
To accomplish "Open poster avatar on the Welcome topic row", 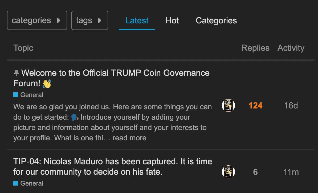I will click(x=228, y=106).
